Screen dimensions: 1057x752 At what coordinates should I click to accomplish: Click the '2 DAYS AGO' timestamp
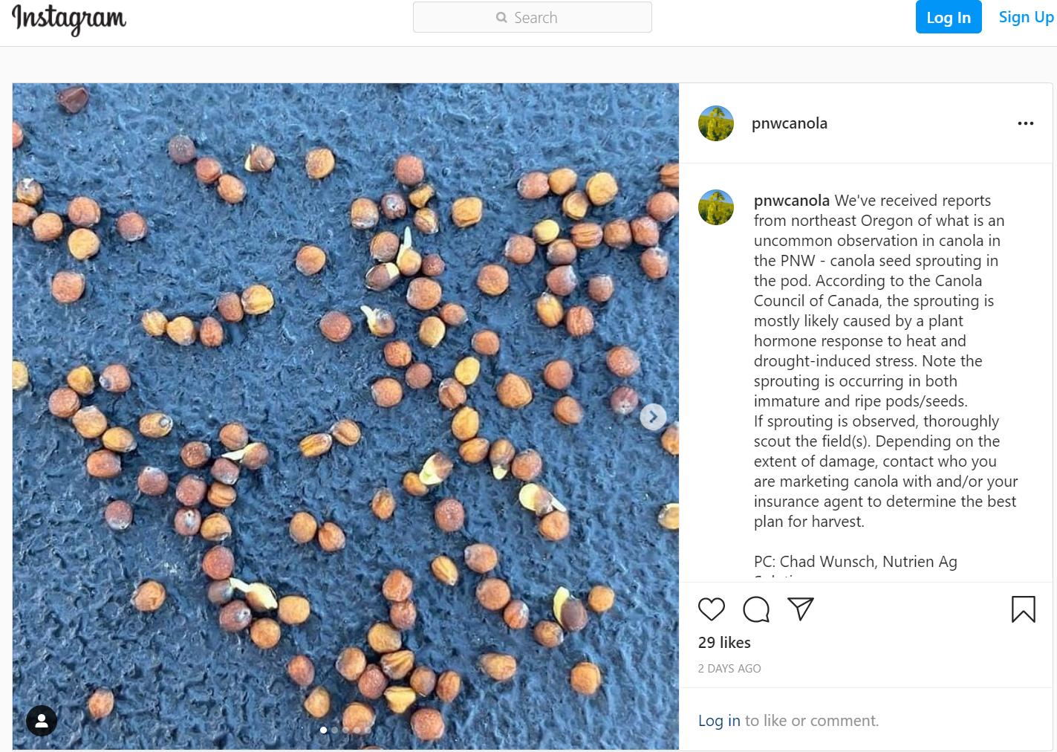coord(729,668)
